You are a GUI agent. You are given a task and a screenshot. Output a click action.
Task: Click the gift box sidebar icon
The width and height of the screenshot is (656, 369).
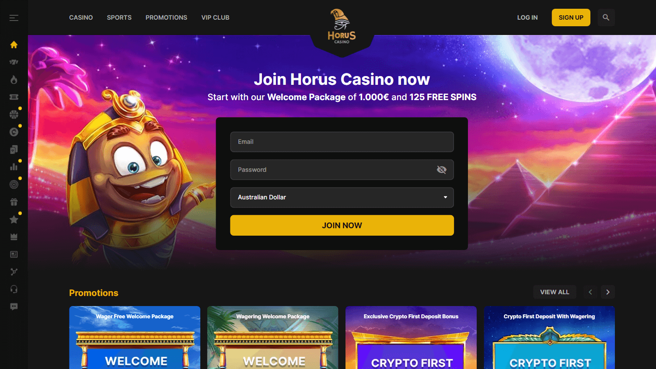[14, 202]
